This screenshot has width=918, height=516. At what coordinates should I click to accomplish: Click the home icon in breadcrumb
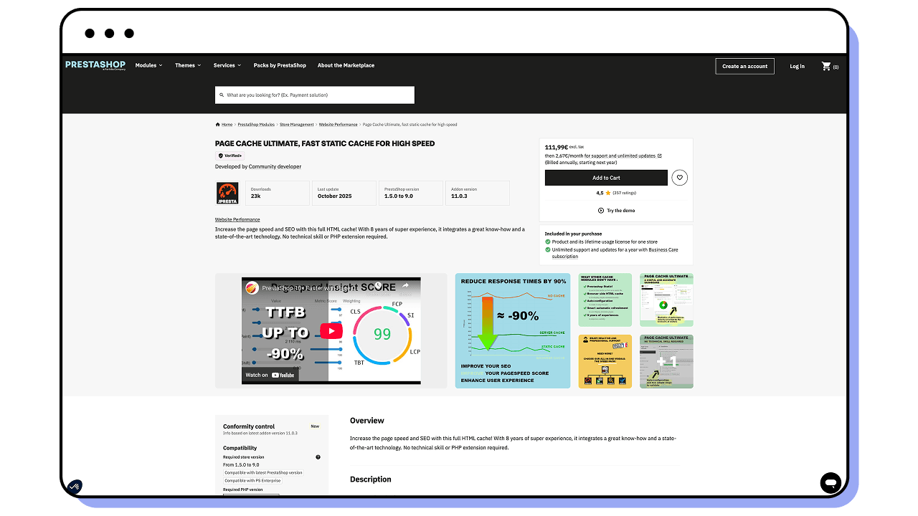click(218, 125)
